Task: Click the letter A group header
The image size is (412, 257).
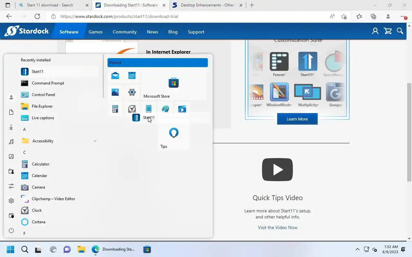Action: [x=24, y=129]
